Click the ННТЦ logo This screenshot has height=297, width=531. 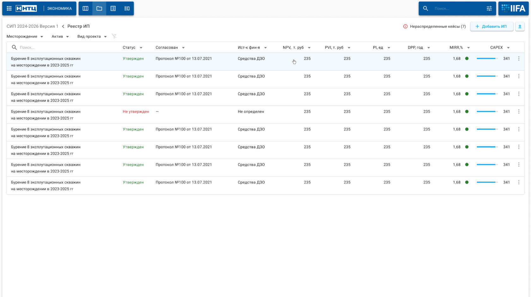click(x=26, y=9)
